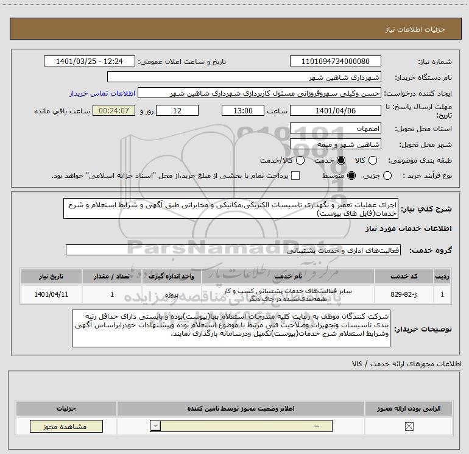Click the گروه خدمت field فعالیت‌های اداری
Image resolution: width=469 pixels, height=454 pixels.
[x=233, y=250]
